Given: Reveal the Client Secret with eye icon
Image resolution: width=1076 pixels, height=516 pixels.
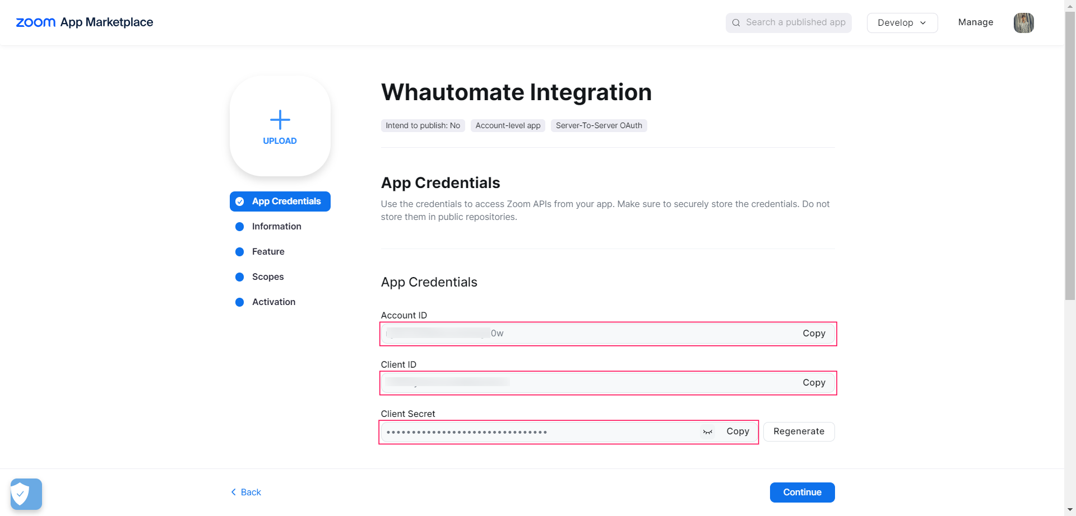Looking at the screenshot, I should click(x=708, y=431).
